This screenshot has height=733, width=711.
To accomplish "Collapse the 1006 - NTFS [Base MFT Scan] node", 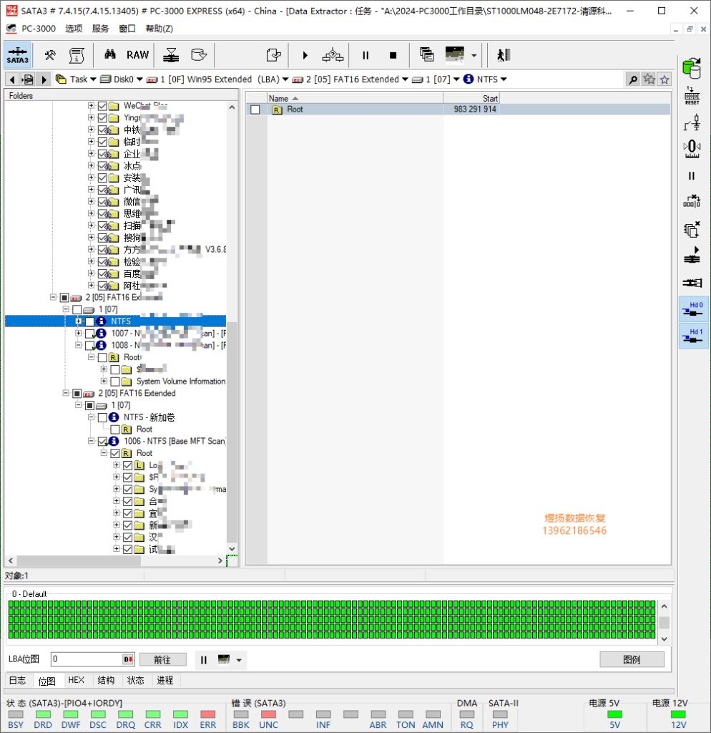I will click(x=91, y=441).
